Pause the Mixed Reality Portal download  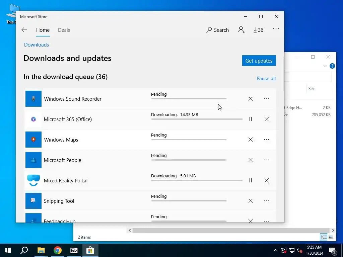[251, 180]
